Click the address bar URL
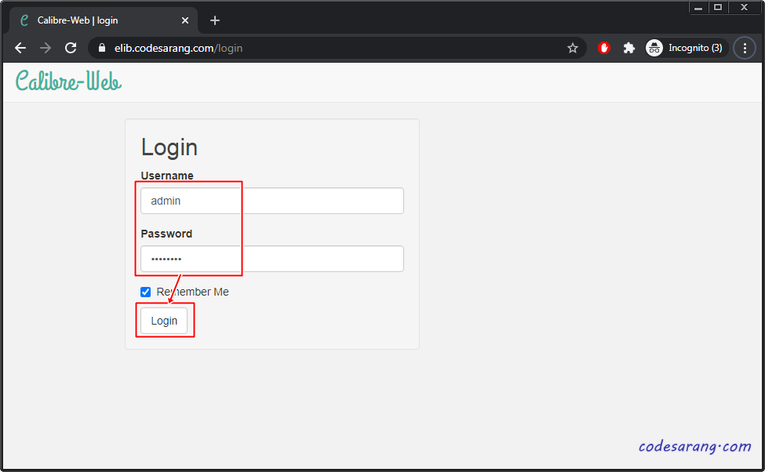 (x=178, y=49)
